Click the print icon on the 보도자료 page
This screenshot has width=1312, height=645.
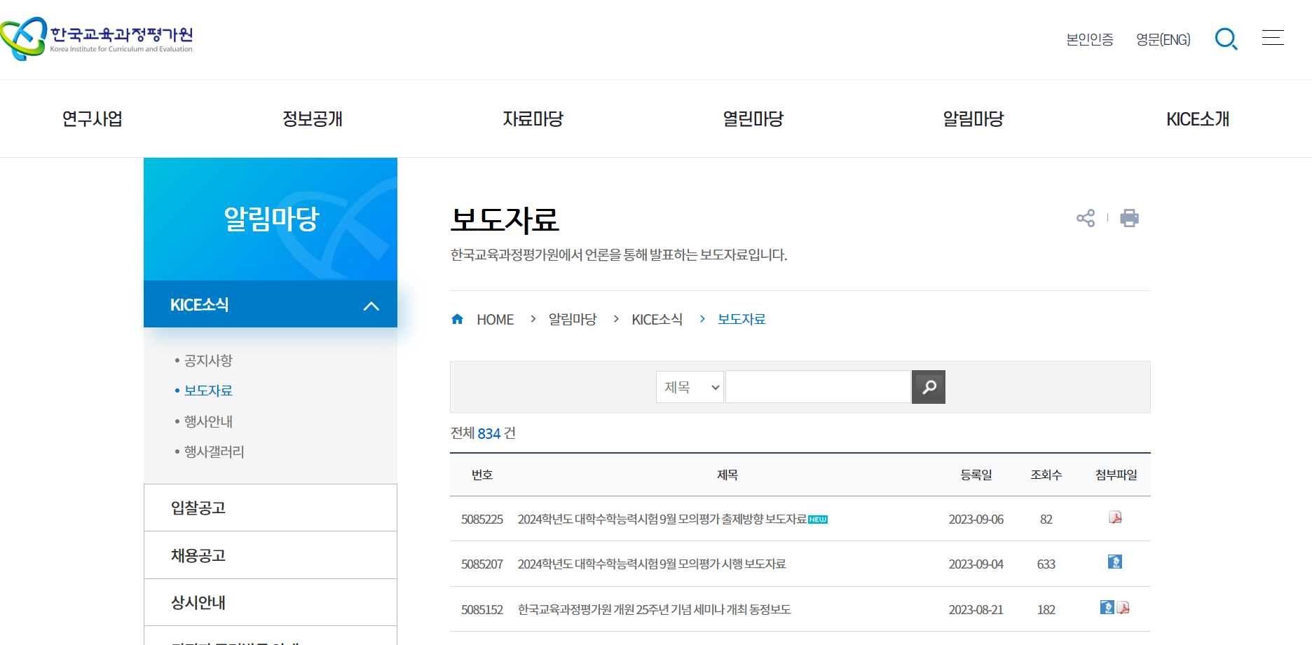coord(1129,217)
